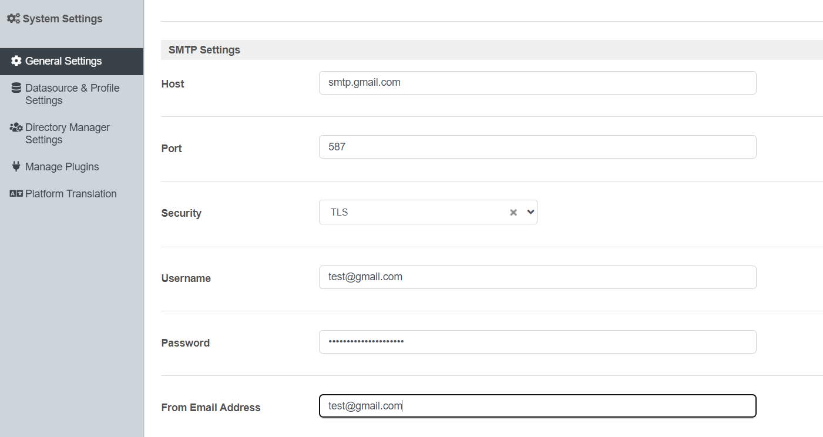Click the Platform Translation language icon
Viewport: 823px width, 437px height.
click(16, 194)
